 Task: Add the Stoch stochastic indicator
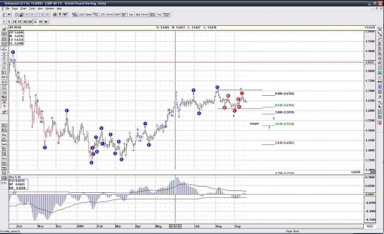[x=145, y=15]
